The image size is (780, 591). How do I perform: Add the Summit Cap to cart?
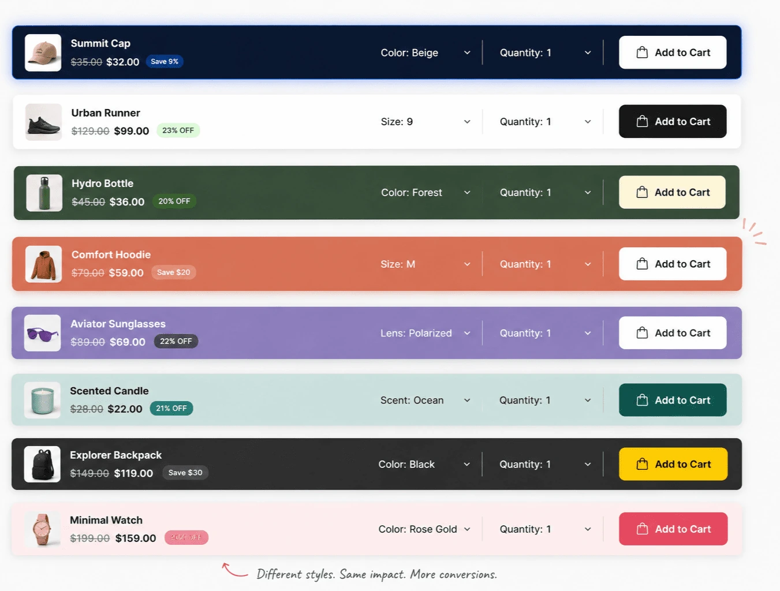click(x=673, y=53)
